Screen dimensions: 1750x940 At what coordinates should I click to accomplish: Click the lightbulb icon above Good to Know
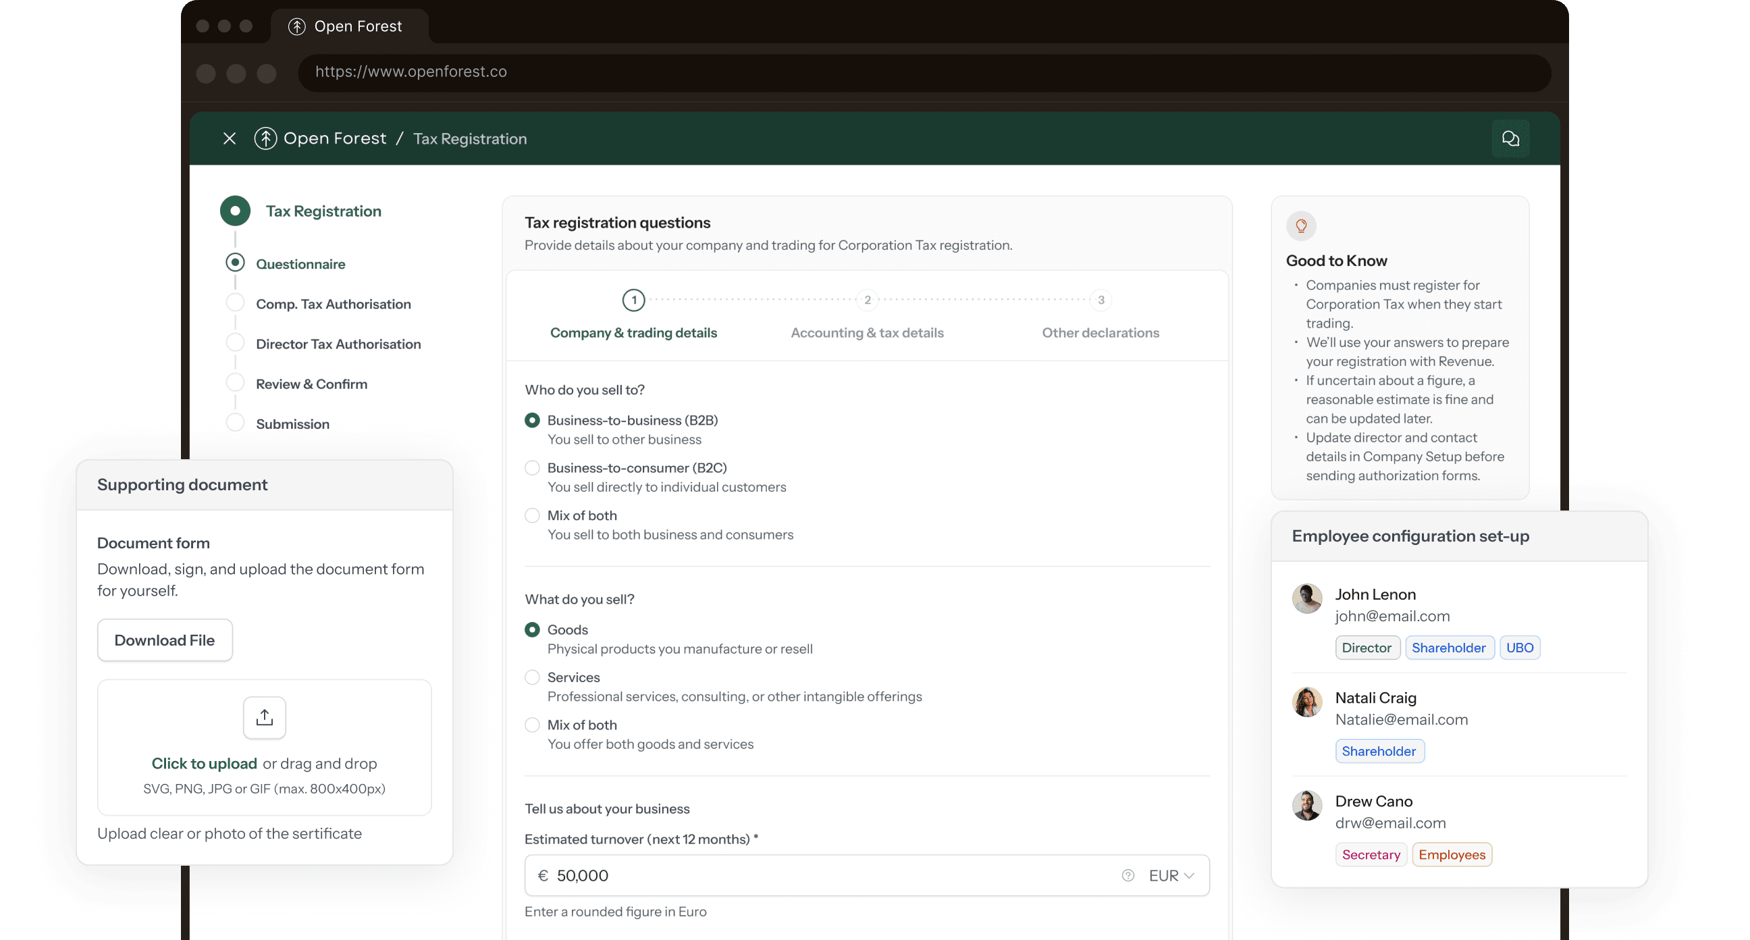1301,226
